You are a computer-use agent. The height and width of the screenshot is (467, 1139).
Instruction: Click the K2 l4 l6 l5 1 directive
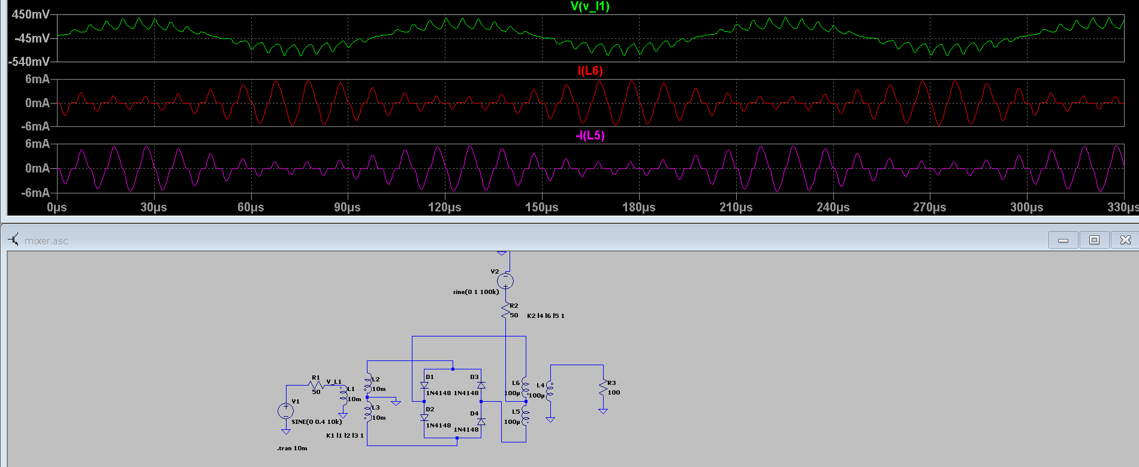coord(546,316)
